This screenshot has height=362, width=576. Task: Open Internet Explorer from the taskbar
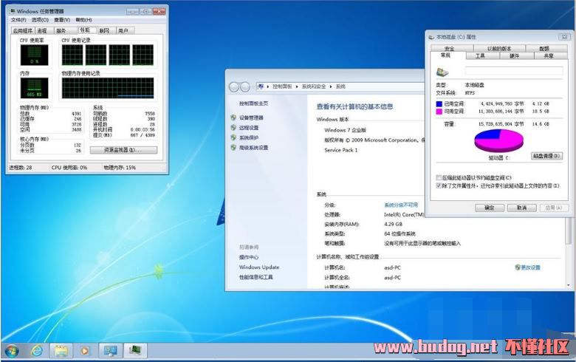(x=35, y=349)
